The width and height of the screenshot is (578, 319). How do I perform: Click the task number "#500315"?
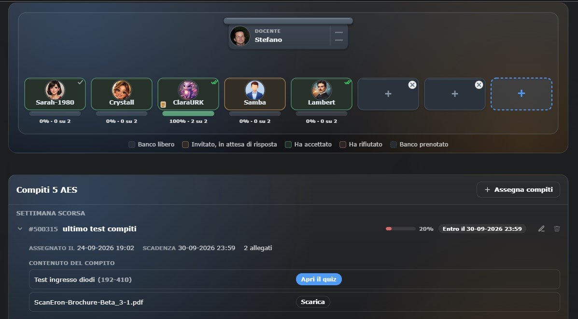43,229
